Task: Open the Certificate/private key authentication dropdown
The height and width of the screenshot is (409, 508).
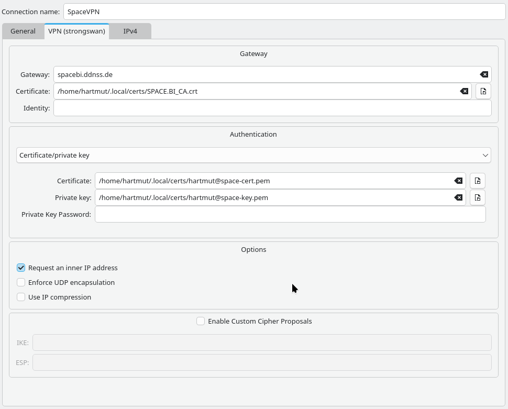Action: coord(253,155)
